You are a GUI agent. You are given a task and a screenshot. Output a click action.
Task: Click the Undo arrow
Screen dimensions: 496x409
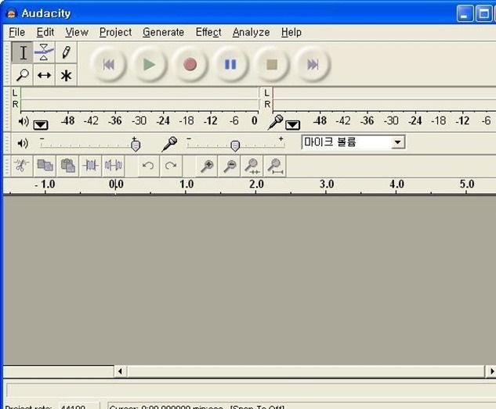(148, 166)
